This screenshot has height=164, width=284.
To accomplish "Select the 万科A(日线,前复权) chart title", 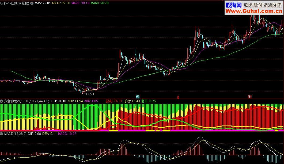I will pos(14,3).
